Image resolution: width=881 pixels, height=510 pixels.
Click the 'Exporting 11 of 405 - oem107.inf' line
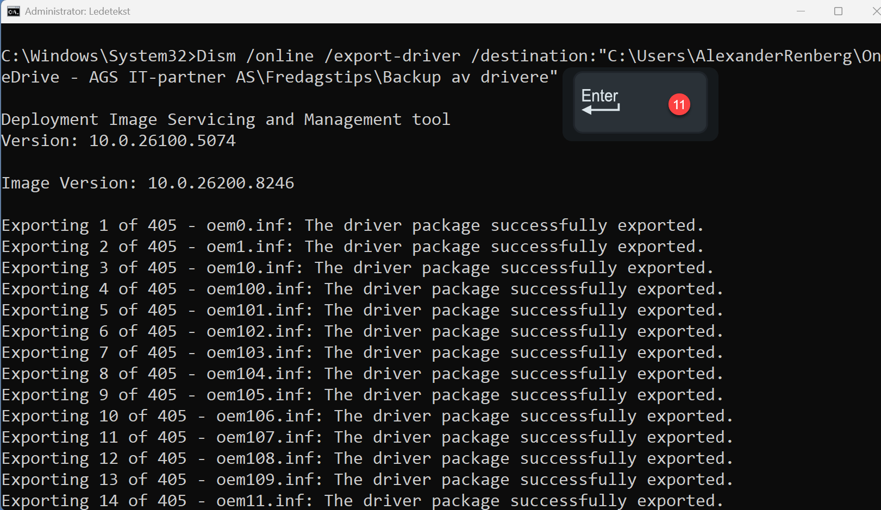[x=367, y=437]
